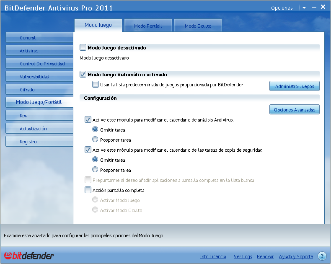Screen dimensions: 331x264
Task: Select Posponer tarea under Antivirus analysis
Action: tap(95, 140)
